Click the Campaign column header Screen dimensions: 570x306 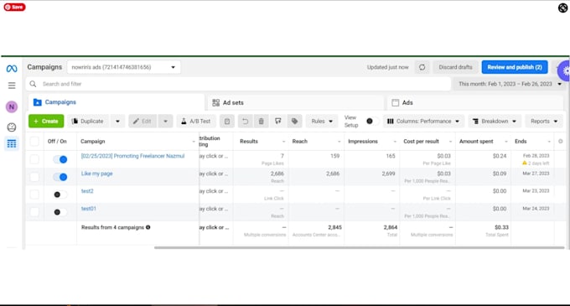(x=137, y=142)
